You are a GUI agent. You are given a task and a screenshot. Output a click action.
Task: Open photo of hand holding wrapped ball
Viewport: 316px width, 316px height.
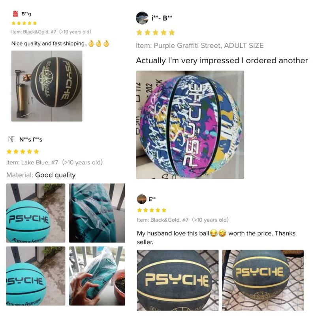[x=97, y=276]
